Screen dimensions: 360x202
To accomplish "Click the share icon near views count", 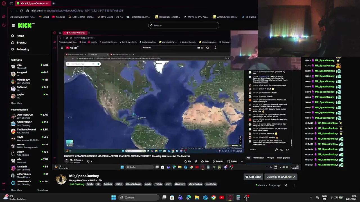I will [285, 185].
